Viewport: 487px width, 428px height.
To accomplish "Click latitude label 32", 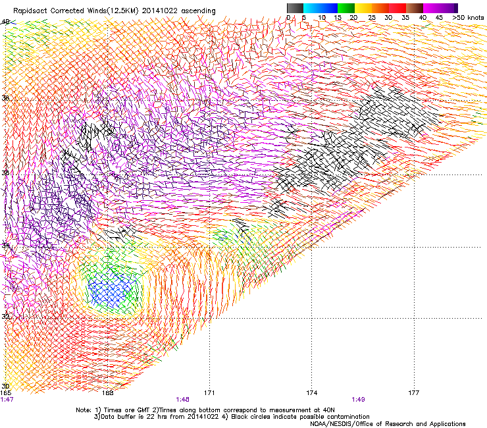I will [5, 317].
